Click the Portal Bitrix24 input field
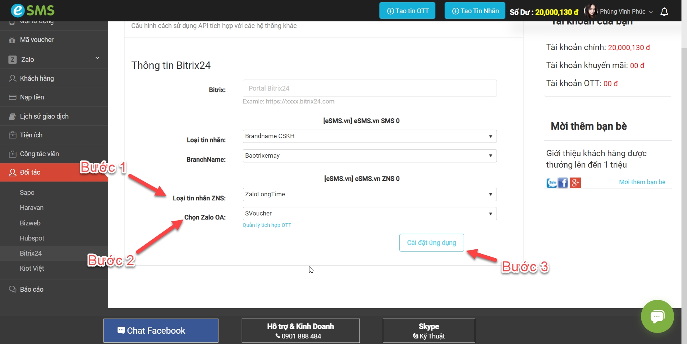The image size is (687, 344). tap(369, 88)
